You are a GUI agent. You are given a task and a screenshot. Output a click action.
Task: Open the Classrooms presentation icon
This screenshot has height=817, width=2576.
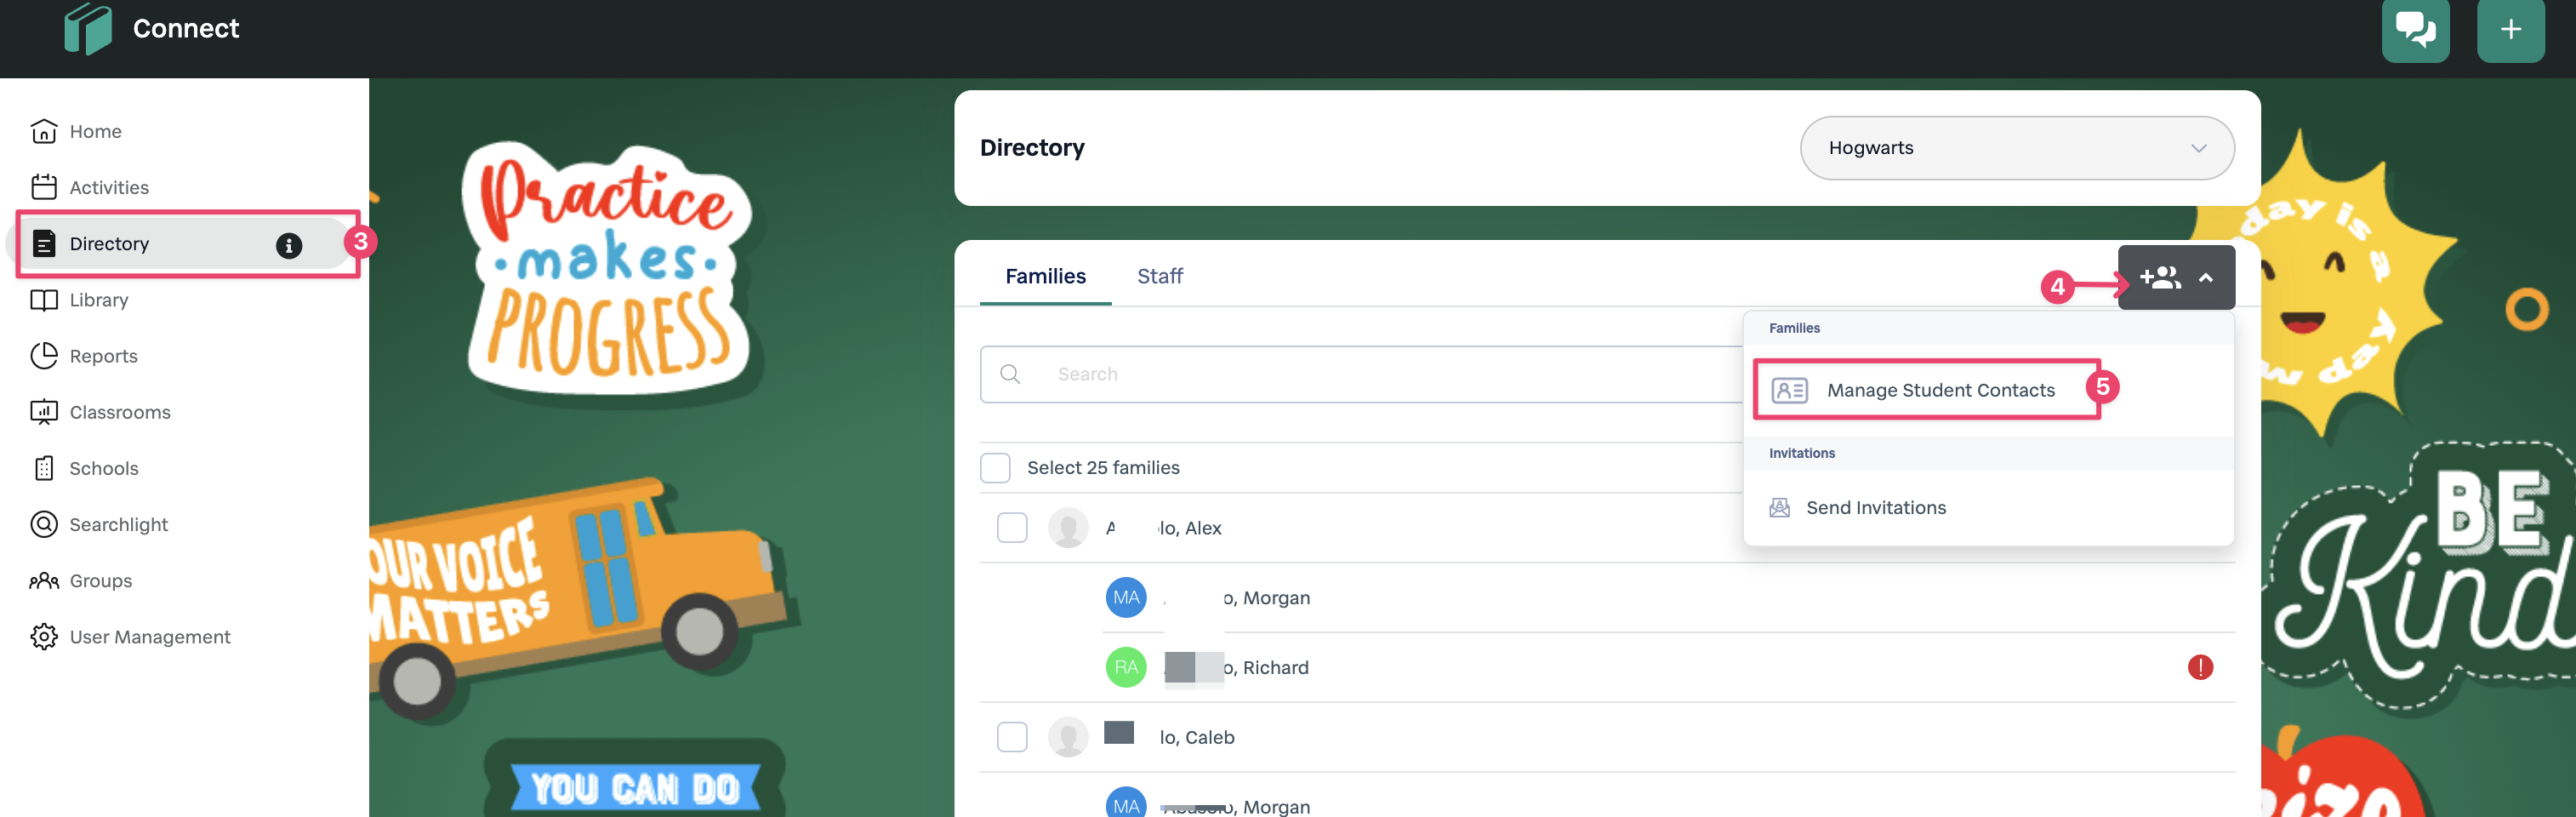pos(44,412)
